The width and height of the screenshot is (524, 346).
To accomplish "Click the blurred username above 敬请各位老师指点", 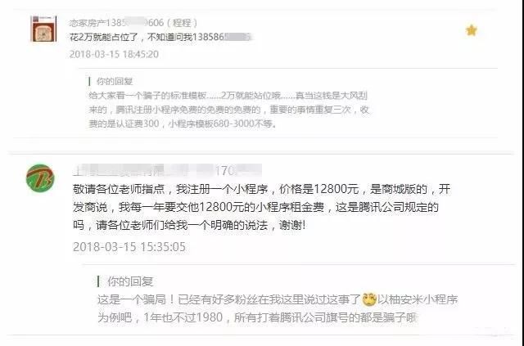I will pos(167,171).
